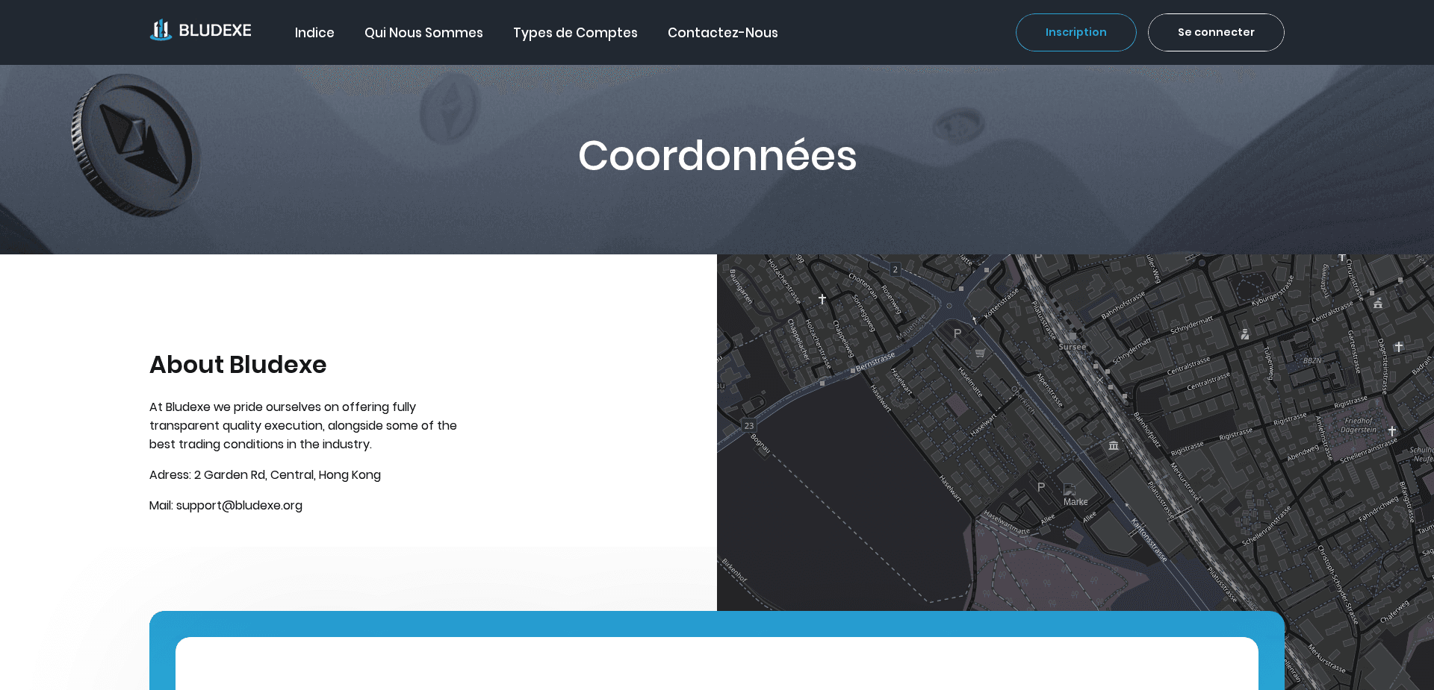
Task: Click the building icon near Centralstrasse on map
Action: pyautogui.click(x=1377, y=304)
